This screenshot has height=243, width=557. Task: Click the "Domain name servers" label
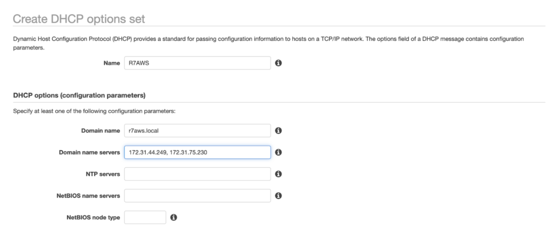click(89, 153)
